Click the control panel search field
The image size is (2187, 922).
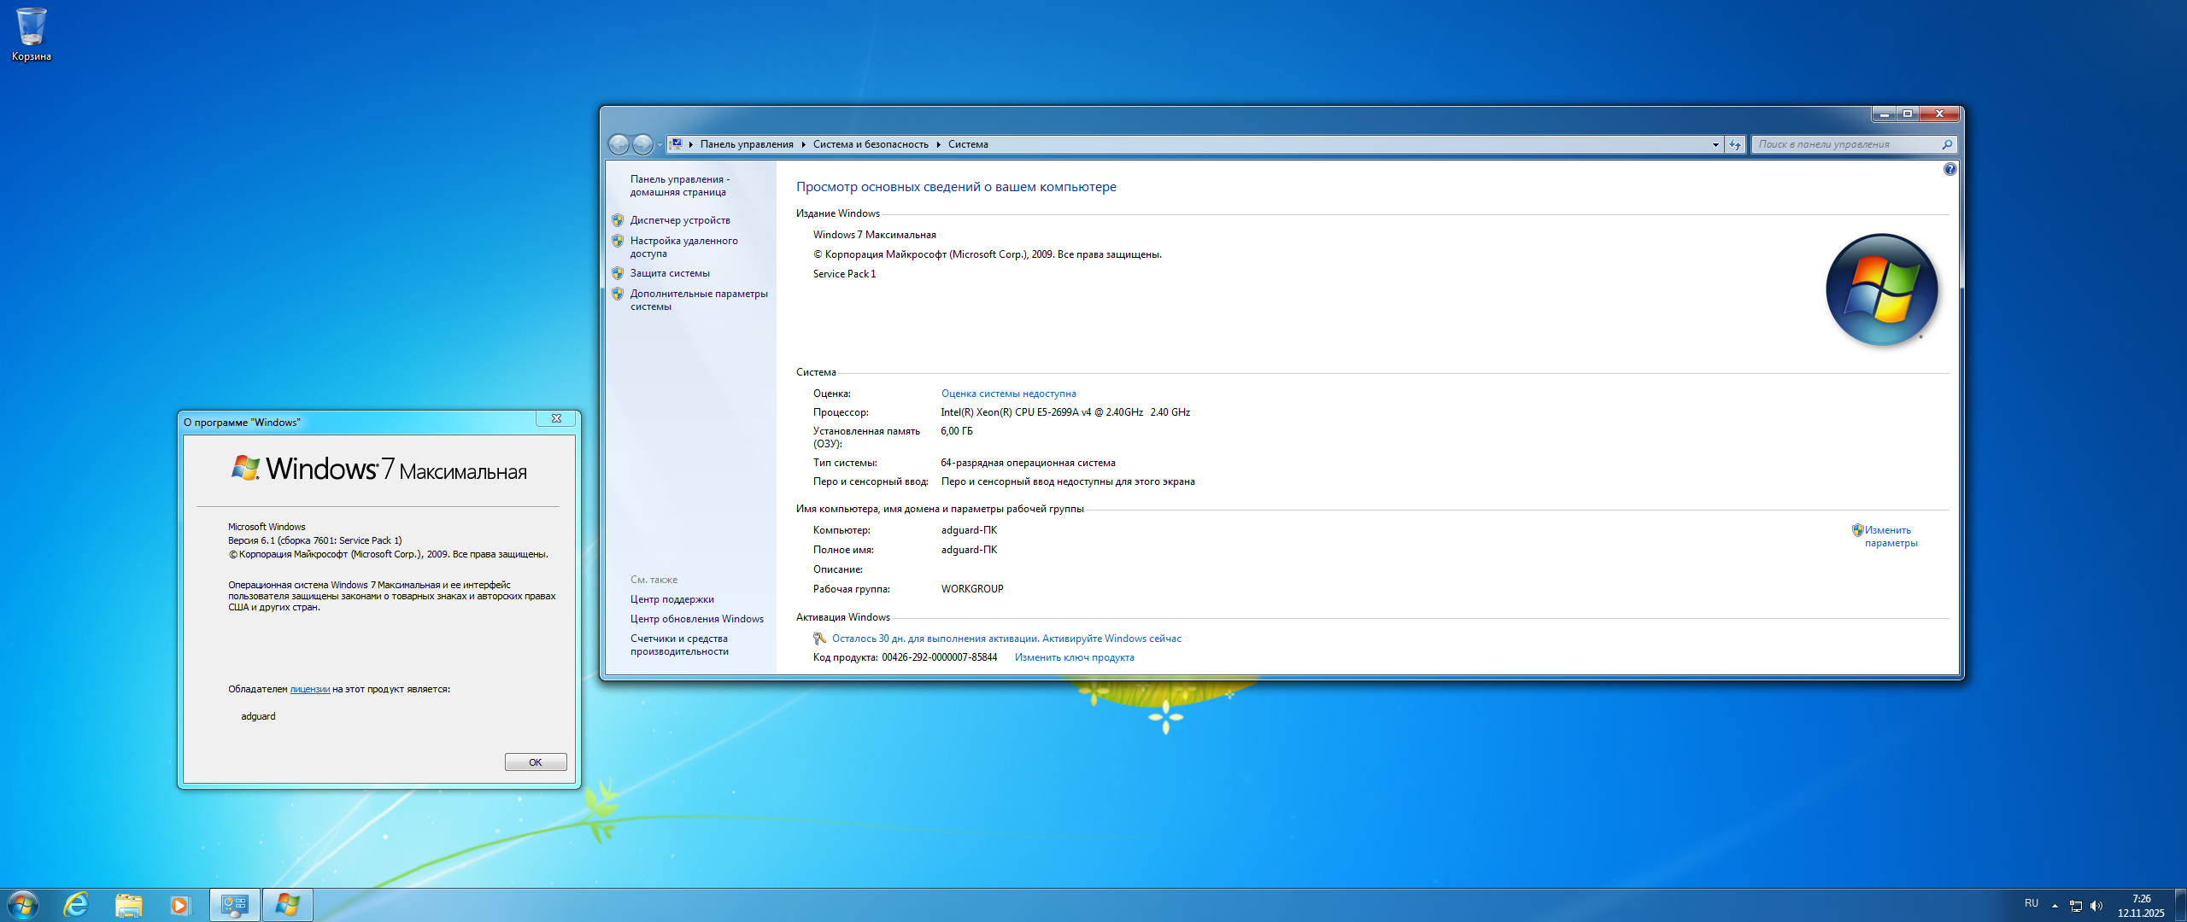click(x=1845, y=144)
